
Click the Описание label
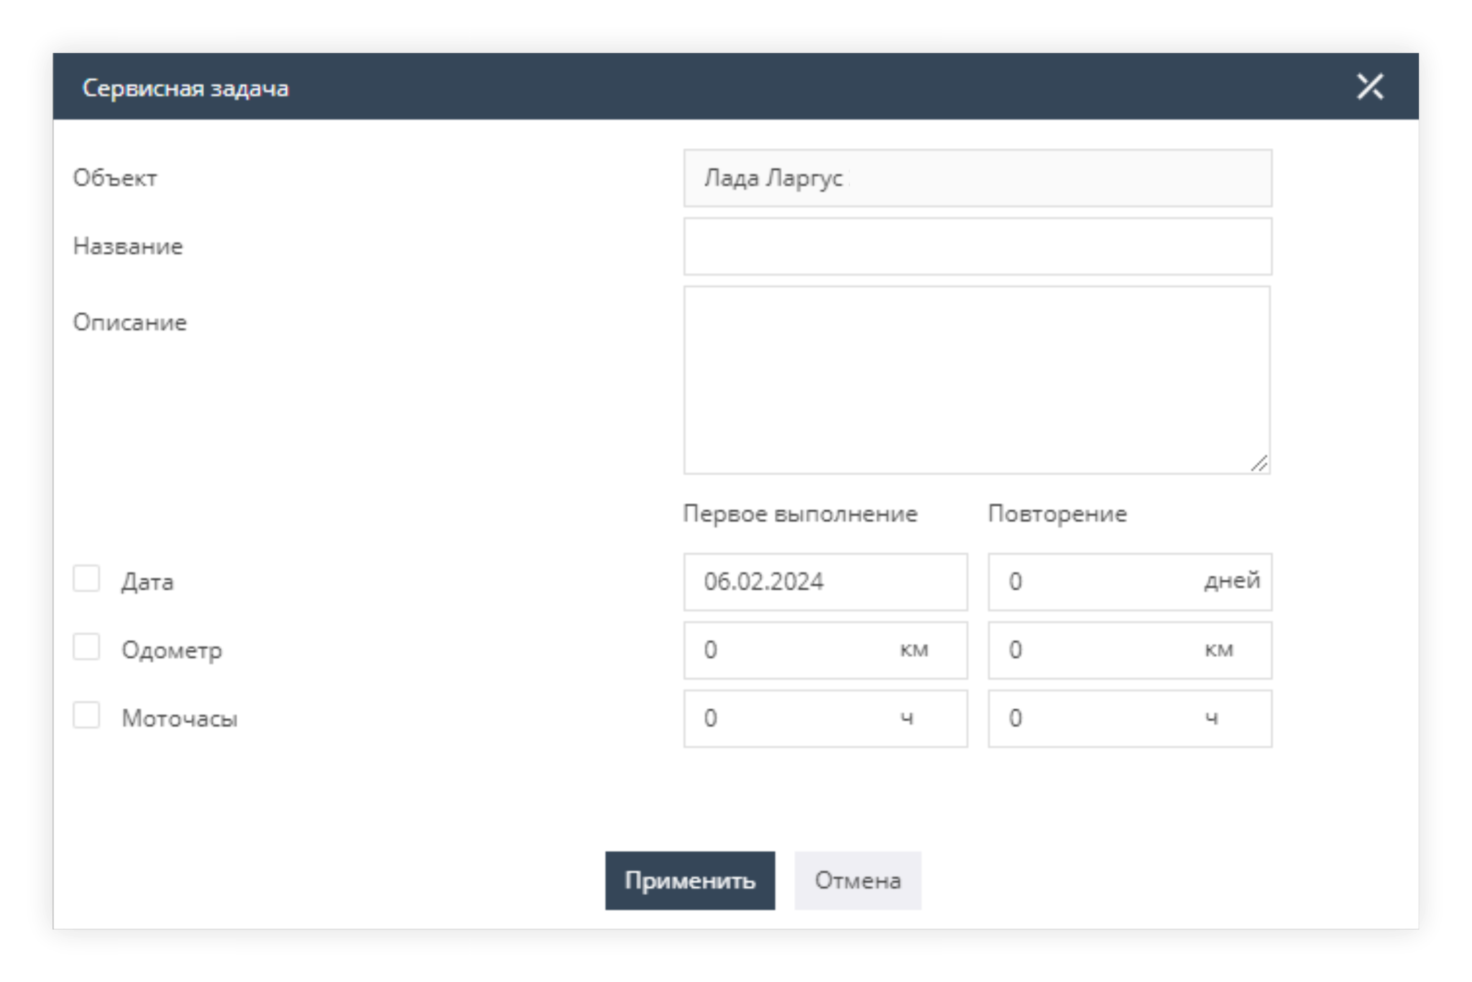pyautogui.click(x=130, y=322)
